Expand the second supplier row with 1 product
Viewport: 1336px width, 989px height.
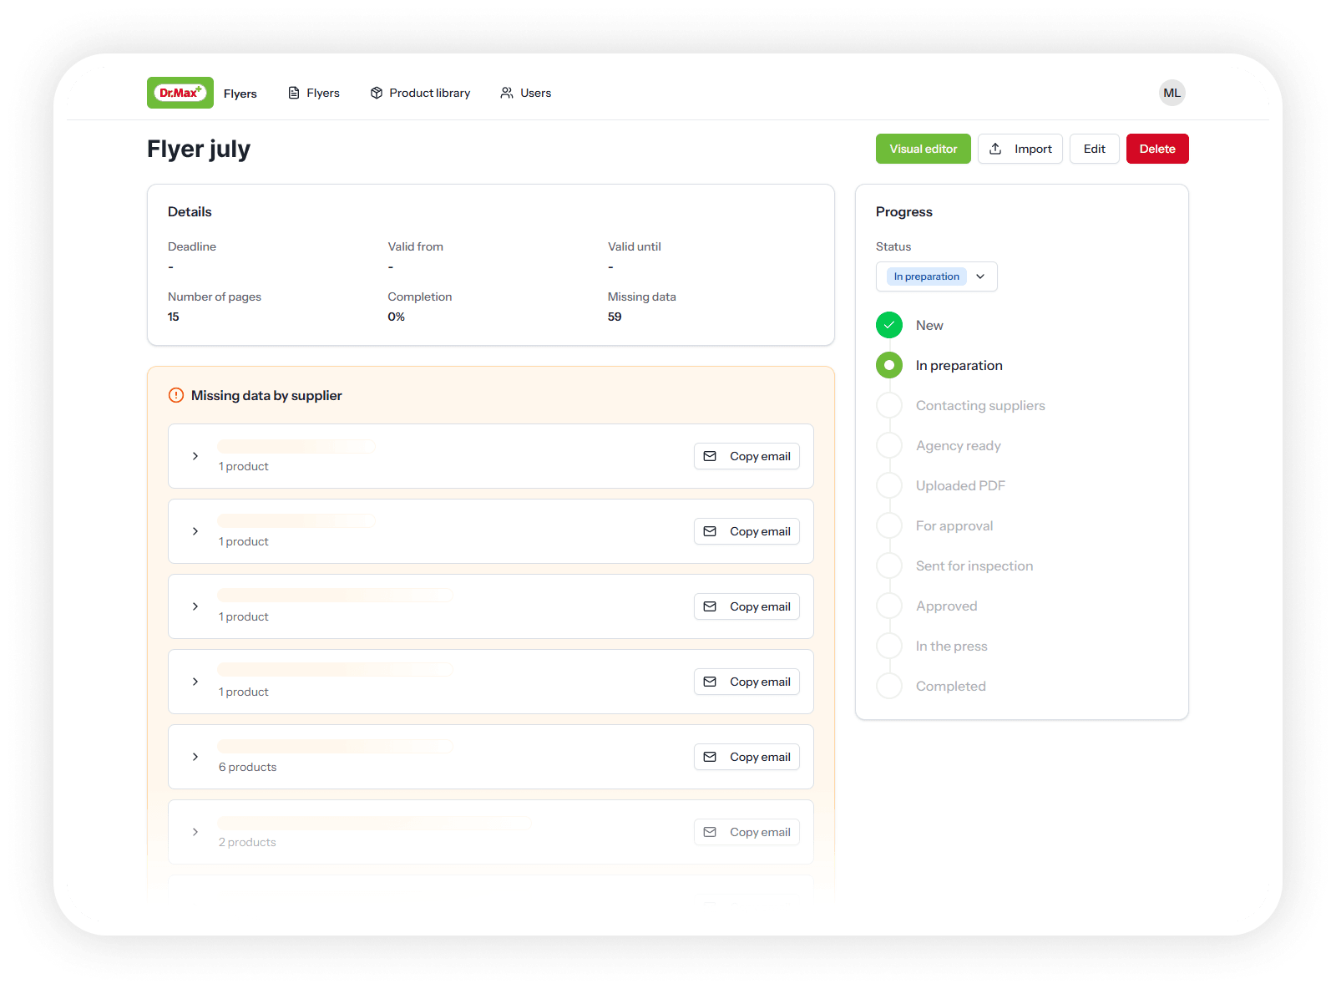[x=195, y=531]
